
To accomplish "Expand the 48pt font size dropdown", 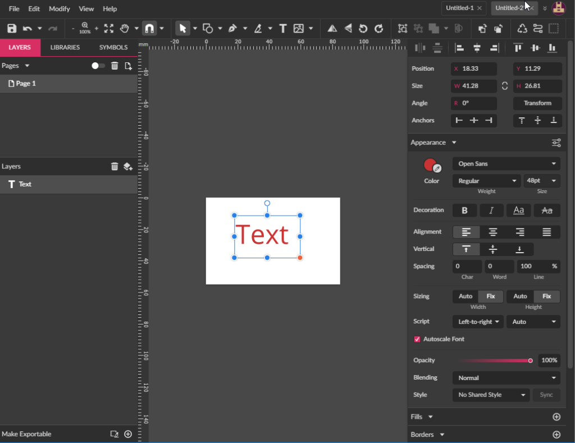I will click(542, 181).
